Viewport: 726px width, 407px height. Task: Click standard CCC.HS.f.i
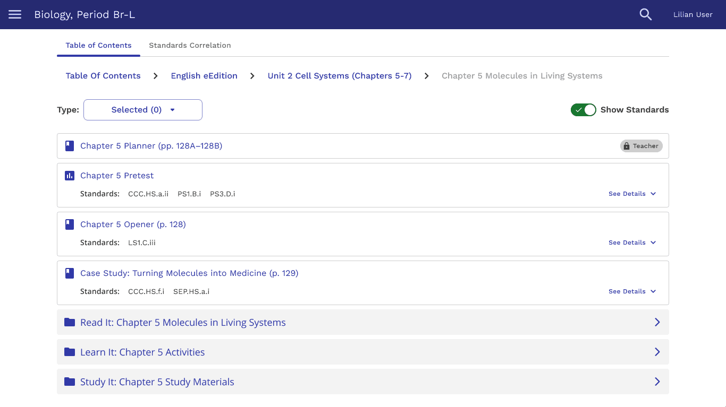coord(146,291)
